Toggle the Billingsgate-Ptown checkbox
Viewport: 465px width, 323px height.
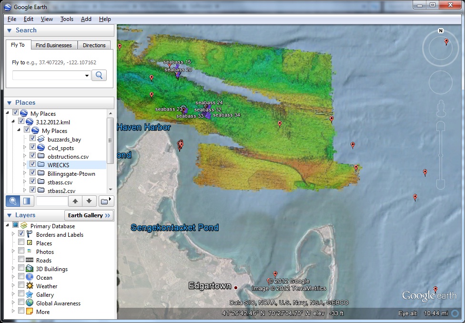tap(32, 172)
